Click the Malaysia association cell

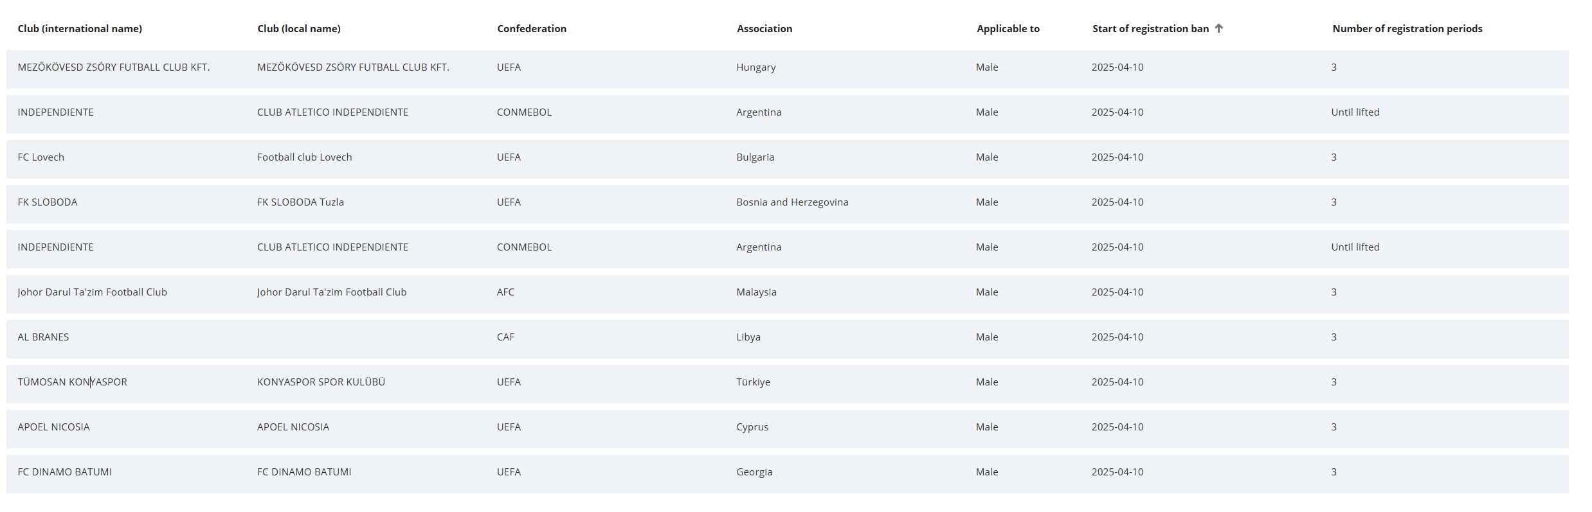(x=756, y=292)
